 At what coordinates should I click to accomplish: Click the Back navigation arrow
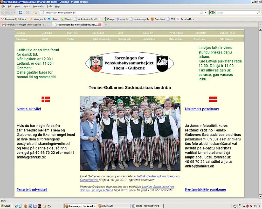pos(5,12)
